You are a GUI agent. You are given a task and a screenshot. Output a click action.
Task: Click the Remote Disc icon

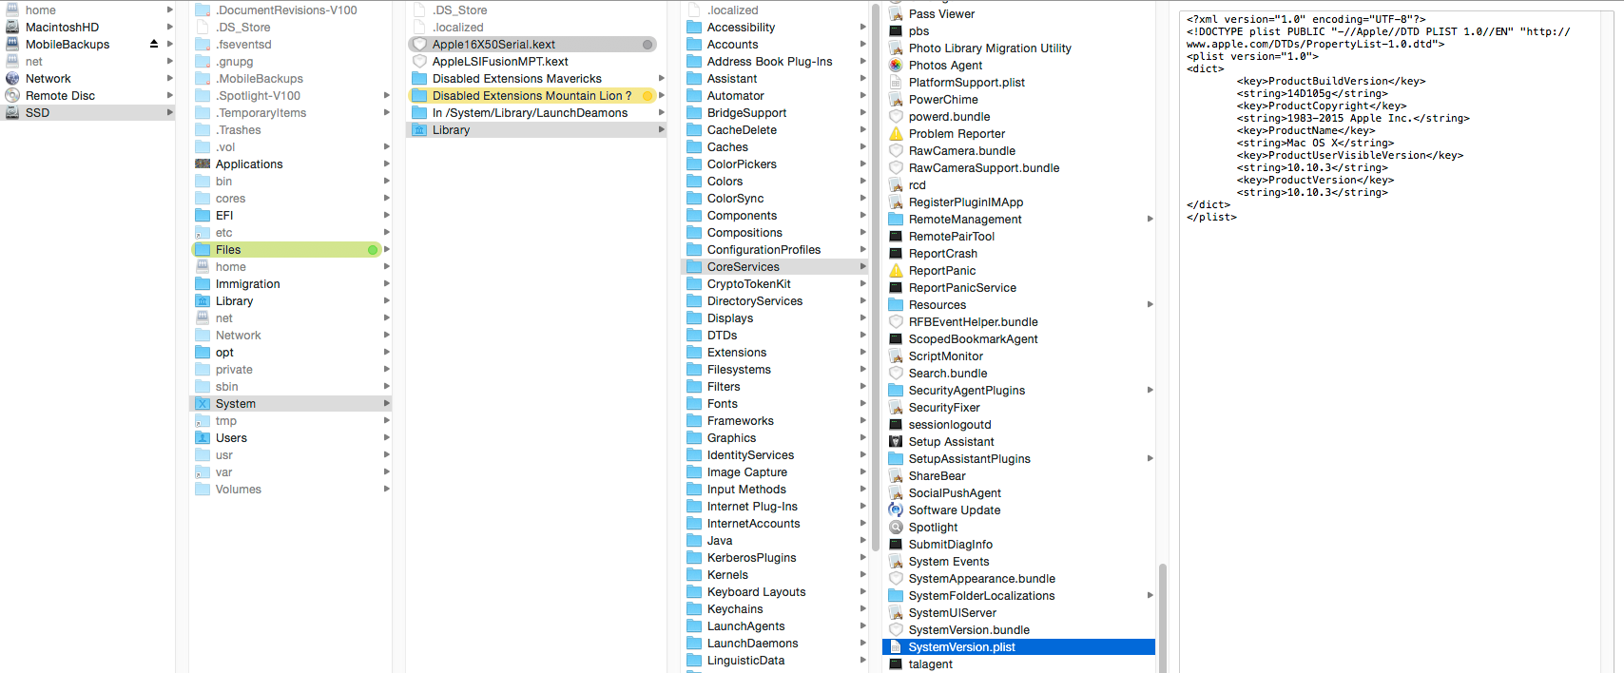(12, 96)
